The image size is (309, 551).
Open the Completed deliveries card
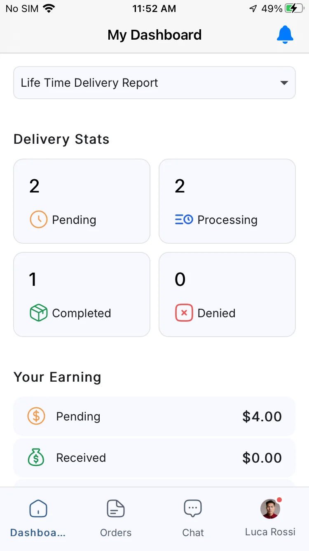82,294
